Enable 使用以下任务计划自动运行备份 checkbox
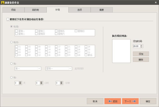This screenshot has height=107, width=159. (7, 19)
